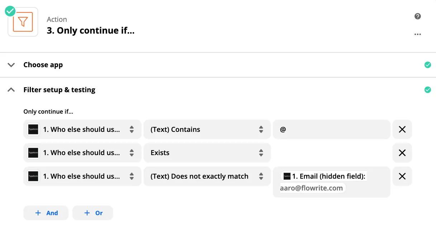Open the 'Exists' condition dropdown
This screenshot has width=436, height=233.
tap(207, 153)
